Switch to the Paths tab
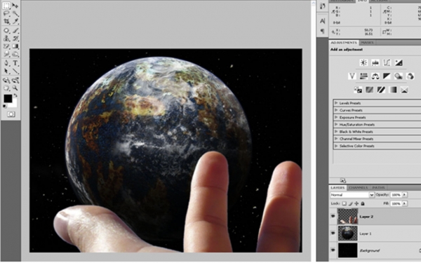421x263 pixels. [379, 187]
